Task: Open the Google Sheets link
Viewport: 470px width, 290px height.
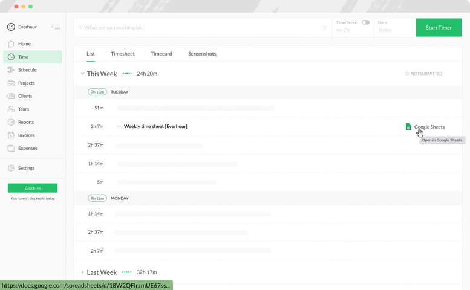Action: (x=429, y=127)
